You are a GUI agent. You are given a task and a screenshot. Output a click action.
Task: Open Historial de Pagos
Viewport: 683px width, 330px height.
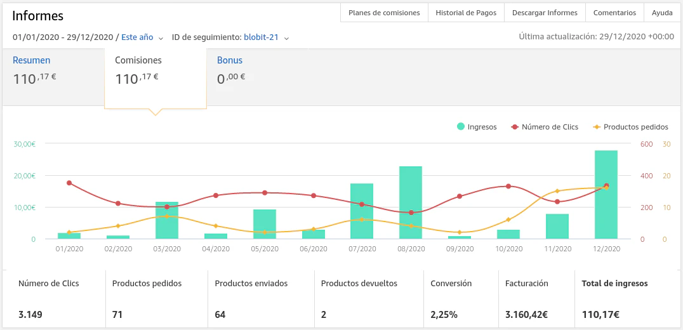click(466, 13)
